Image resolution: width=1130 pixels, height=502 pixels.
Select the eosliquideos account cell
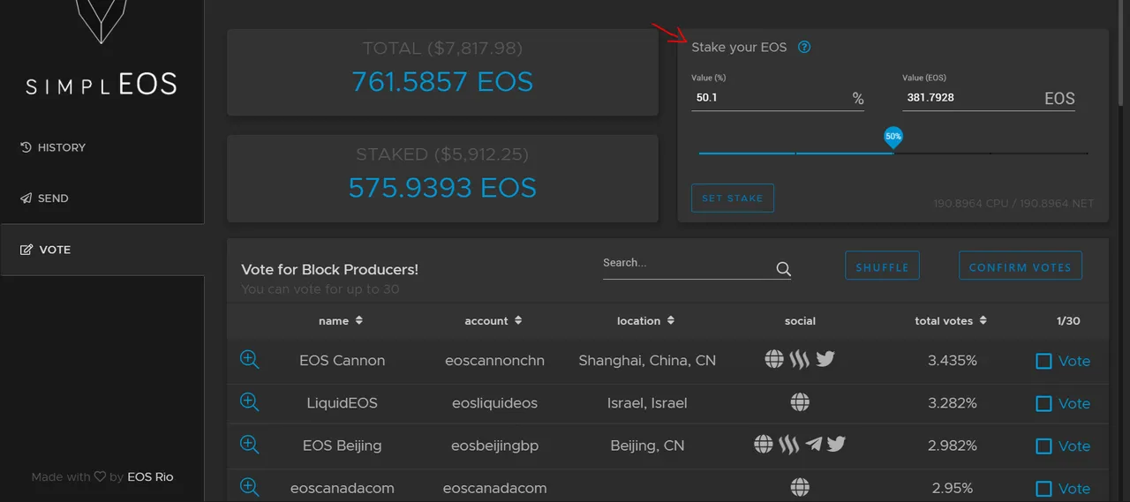tap(494, 403)
